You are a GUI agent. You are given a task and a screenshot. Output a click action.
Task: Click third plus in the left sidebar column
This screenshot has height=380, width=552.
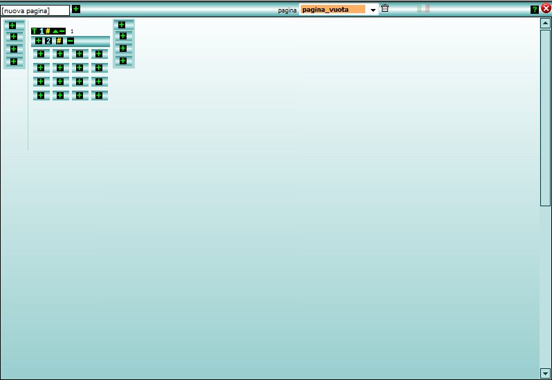(14, 49)
